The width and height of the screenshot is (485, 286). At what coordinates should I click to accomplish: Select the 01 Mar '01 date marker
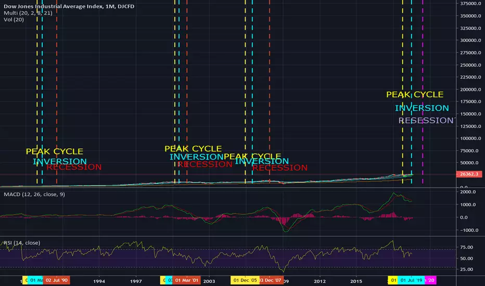[x=186, y=280]
